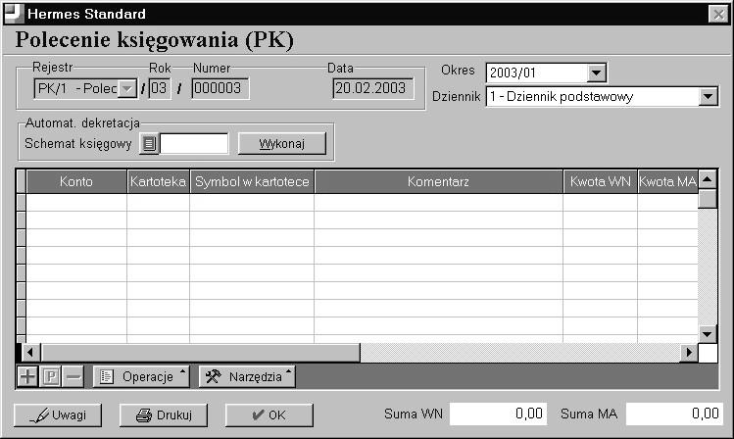Click the minus delete row icon
Viewport: 734px width, 439px height.
click(73, 376)
